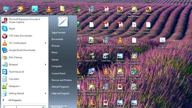The width and height of the screenshot is (192, 108).
Task: Select the S2 Great VLC file icon
Action: click(49, 11)
